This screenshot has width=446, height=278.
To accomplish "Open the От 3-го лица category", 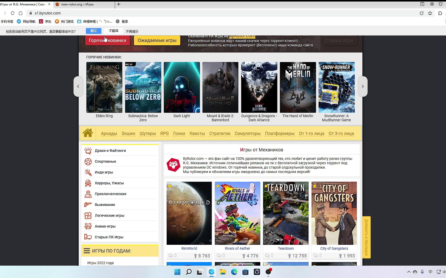I will tap(341, 133).
